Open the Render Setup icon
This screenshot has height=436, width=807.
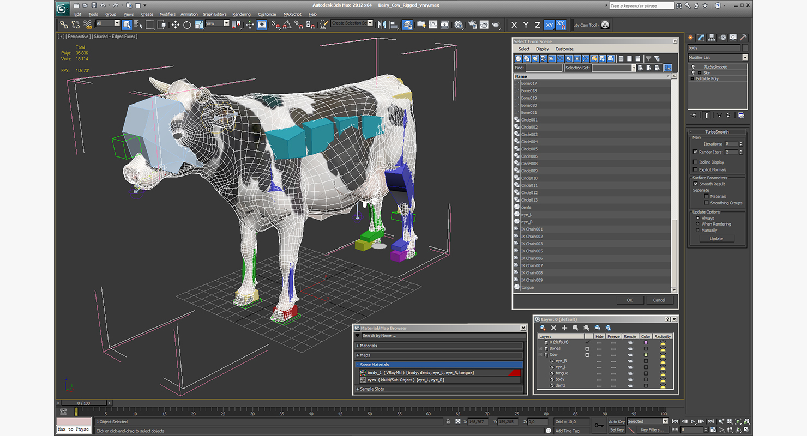472,25
